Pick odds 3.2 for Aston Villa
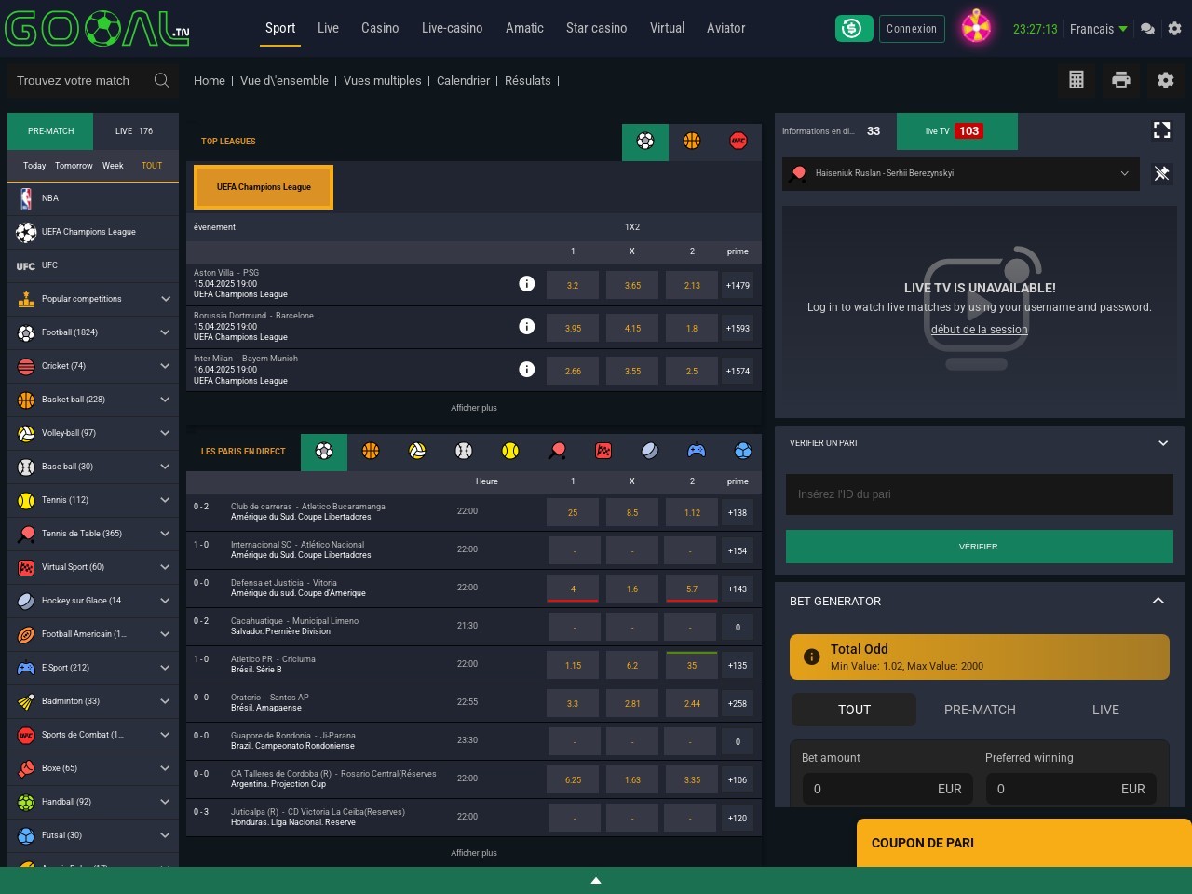The width and height of the screenshot is (1192, 894). 573,286
